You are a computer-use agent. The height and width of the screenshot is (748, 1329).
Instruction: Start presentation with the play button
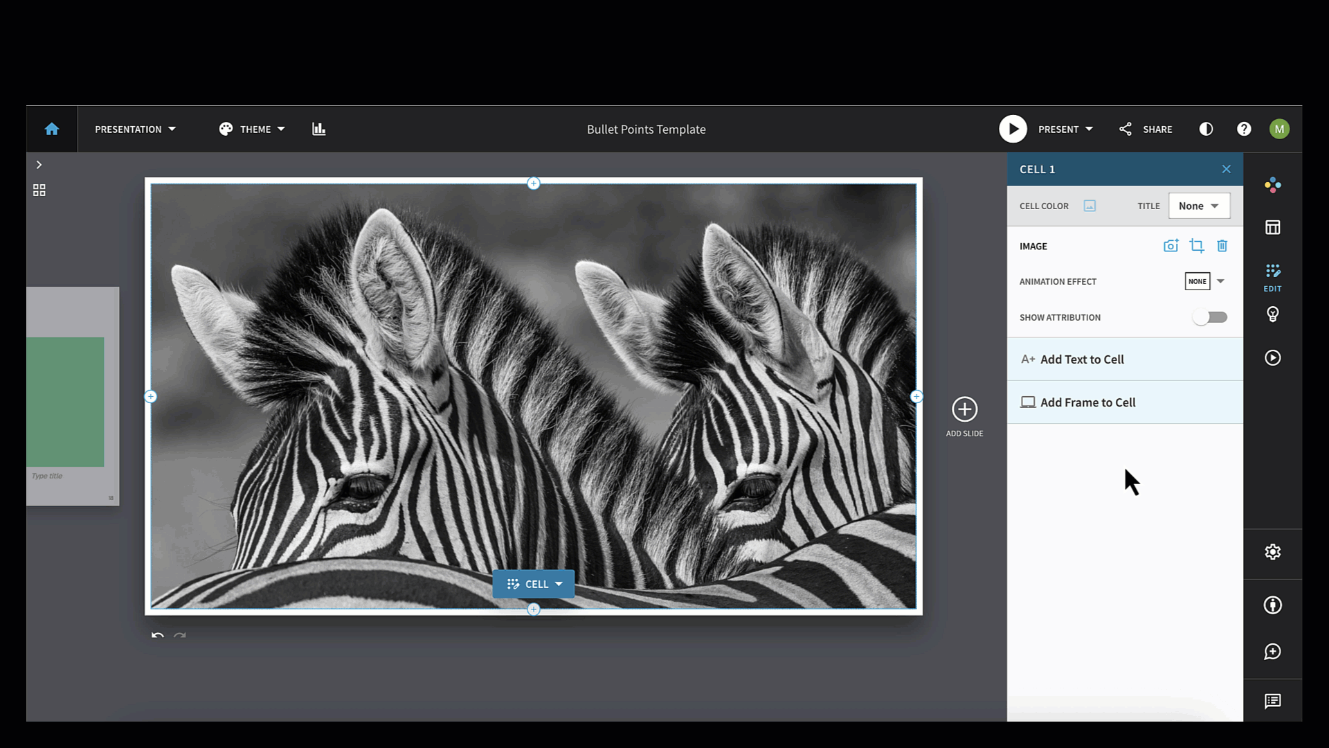click(x=1013, y=129)
